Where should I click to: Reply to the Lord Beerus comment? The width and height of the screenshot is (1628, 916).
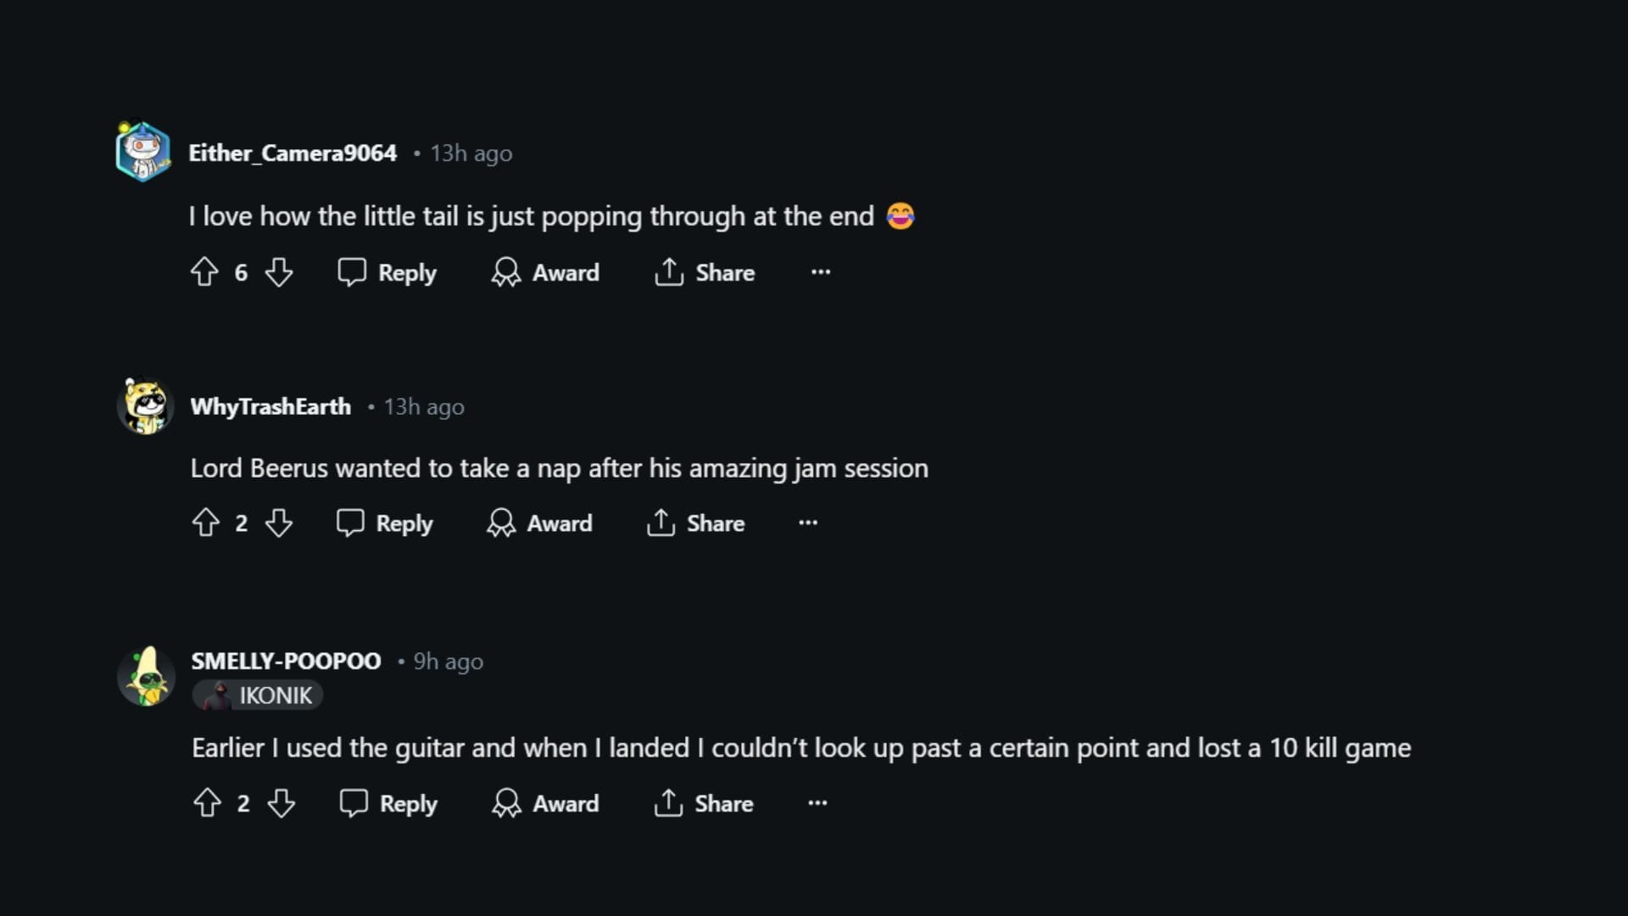384,523
